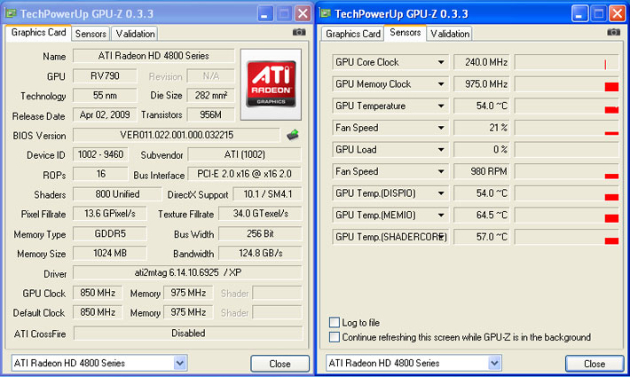Image resolution: width=630 pixels, height=377 pixels.
Task: Click the 10.1 / SM4.1 DirectX value
Action: click(268, 194)
